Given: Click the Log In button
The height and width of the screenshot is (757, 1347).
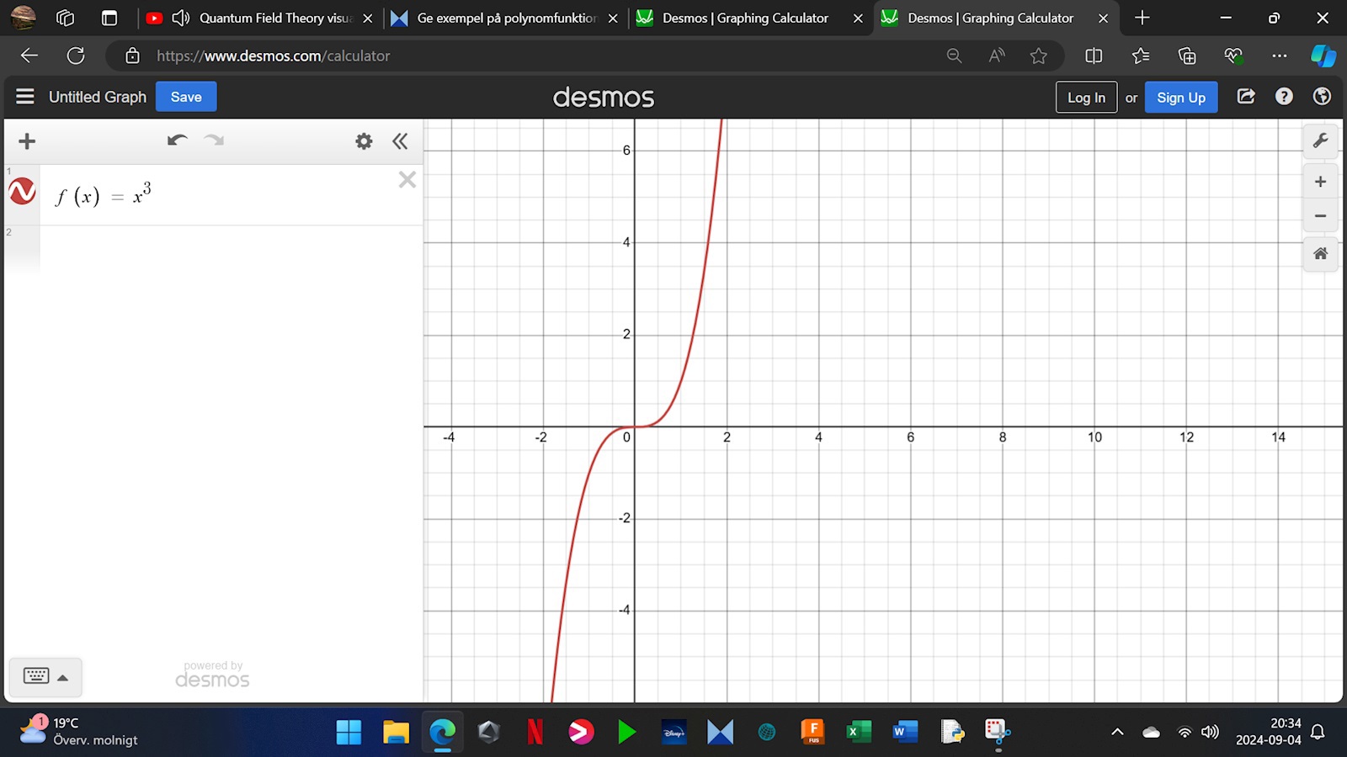Looking at the screenshot, I should [x=1086, y=98].
